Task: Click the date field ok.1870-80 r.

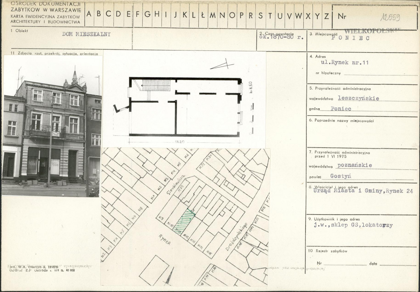Action: coord(281,37)
